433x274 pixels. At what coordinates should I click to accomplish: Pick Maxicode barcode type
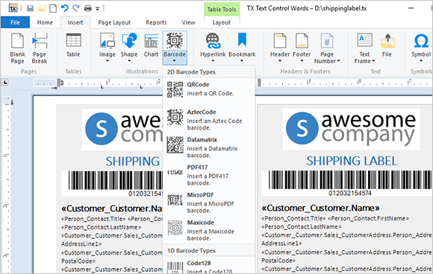(209, 230)
